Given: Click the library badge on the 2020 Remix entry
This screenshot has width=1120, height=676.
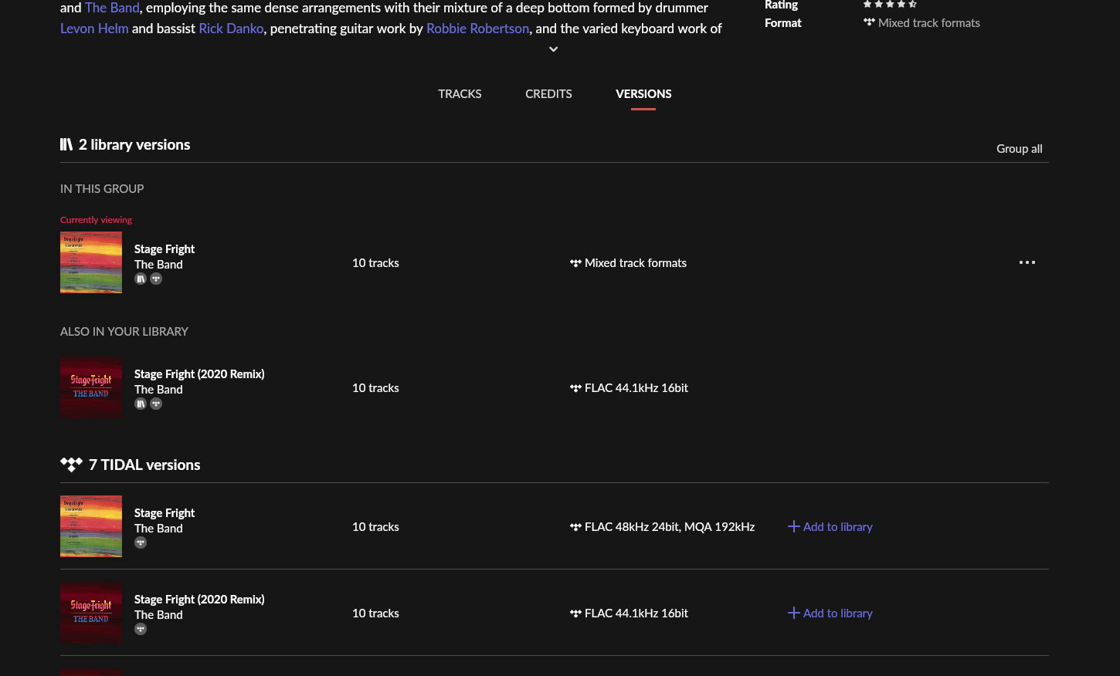Looking at the screenshot, I should click(x=141, y=404).
